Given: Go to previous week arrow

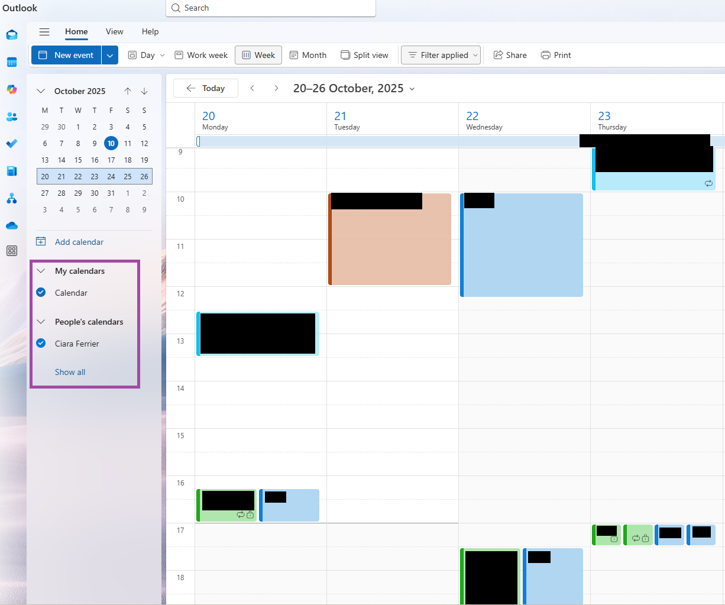Looking at the screenshot, I should tap(253, 88).
